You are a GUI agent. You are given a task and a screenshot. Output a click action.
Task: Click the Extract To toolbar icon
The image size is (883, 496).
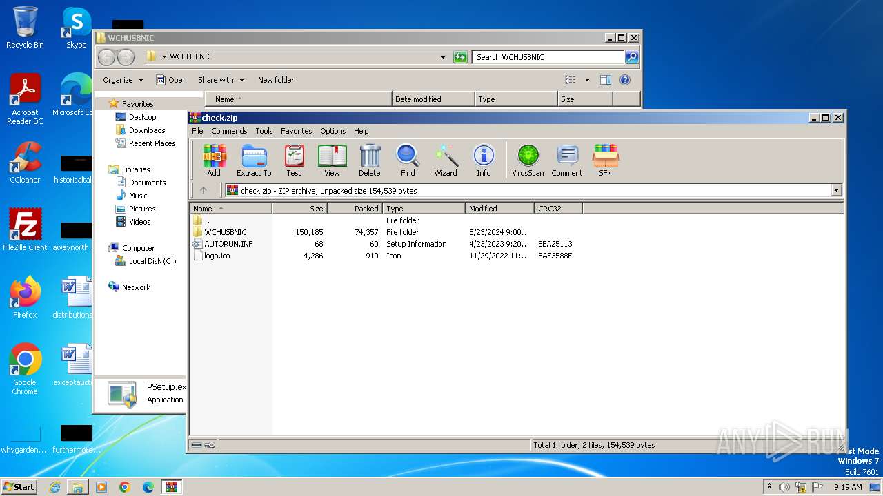(254, 161)
